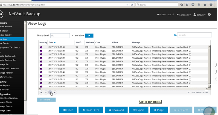Viewport: 218px width, 115px height.
Task: Click the Severity column header
Action: (43, 42)
